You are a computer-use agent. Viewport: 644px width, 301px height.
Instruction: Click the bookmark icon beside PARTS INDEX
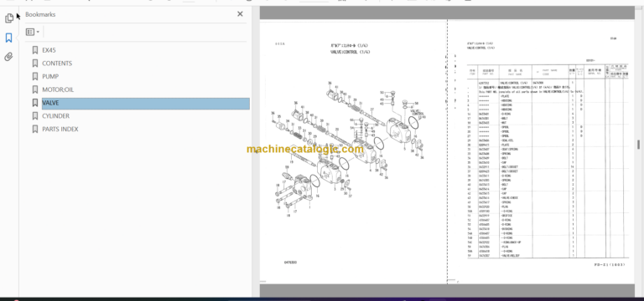tap(35, 129)
